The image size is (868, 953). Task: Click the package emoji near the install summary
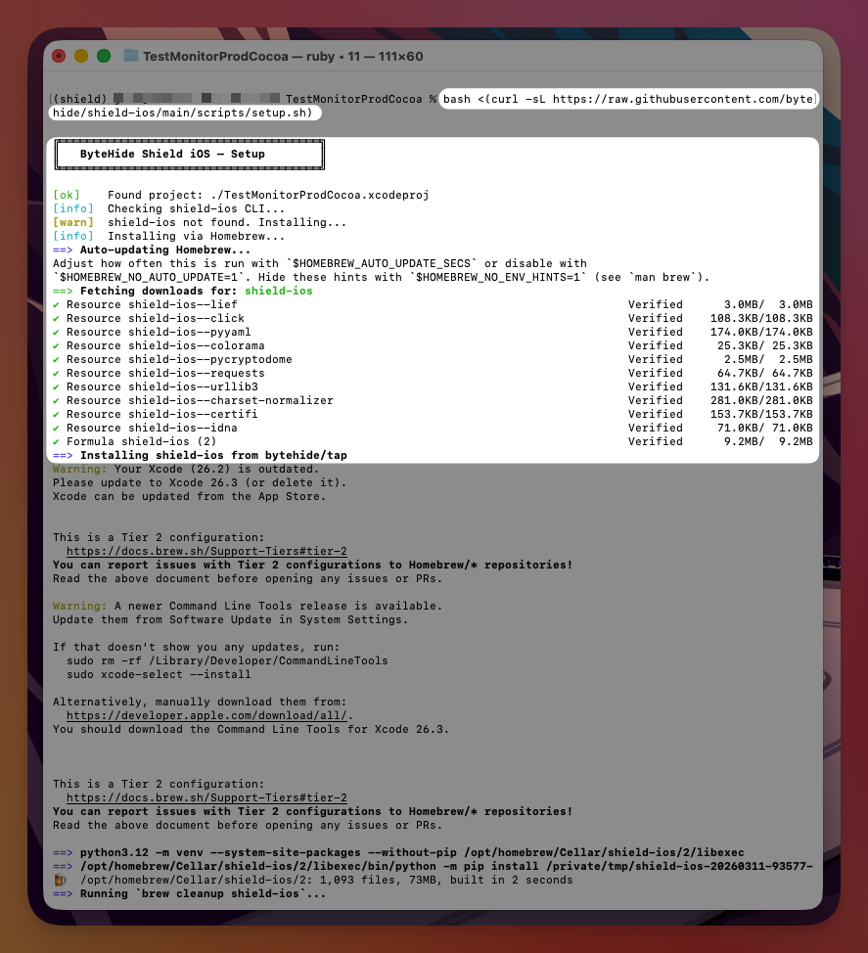[x=57, y=879]
